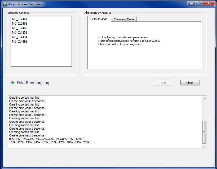The height and width of the screenshot is (169, 217).
Task: Collapse the log via Fold Running Log
Action: pos(33,83)
